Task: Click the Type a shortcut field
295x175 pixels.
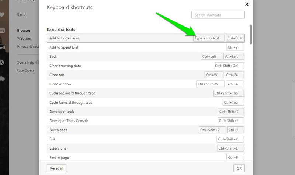Action: [209, 38]
